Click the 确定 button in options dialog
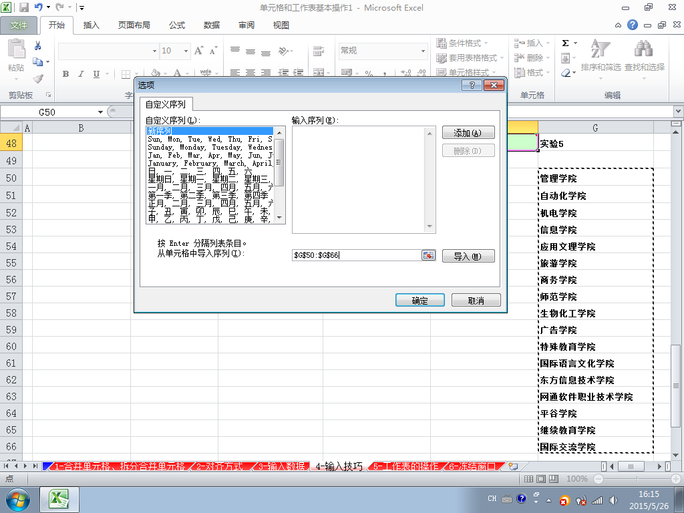This screenshot has width=684, height=513. 419,300
